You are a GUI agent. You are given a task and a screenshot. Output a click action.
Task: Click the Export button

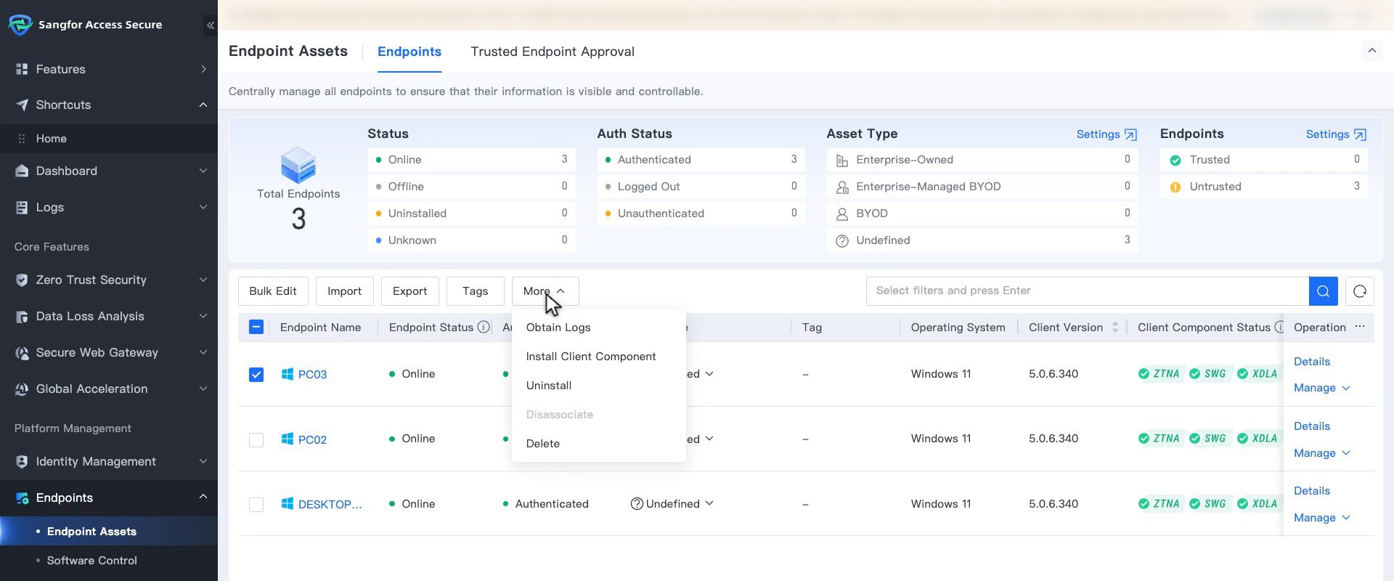[409, 291]
